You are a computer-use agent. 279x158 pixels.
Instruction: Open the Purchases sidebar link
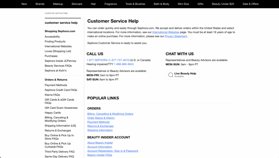coord(51,56)
